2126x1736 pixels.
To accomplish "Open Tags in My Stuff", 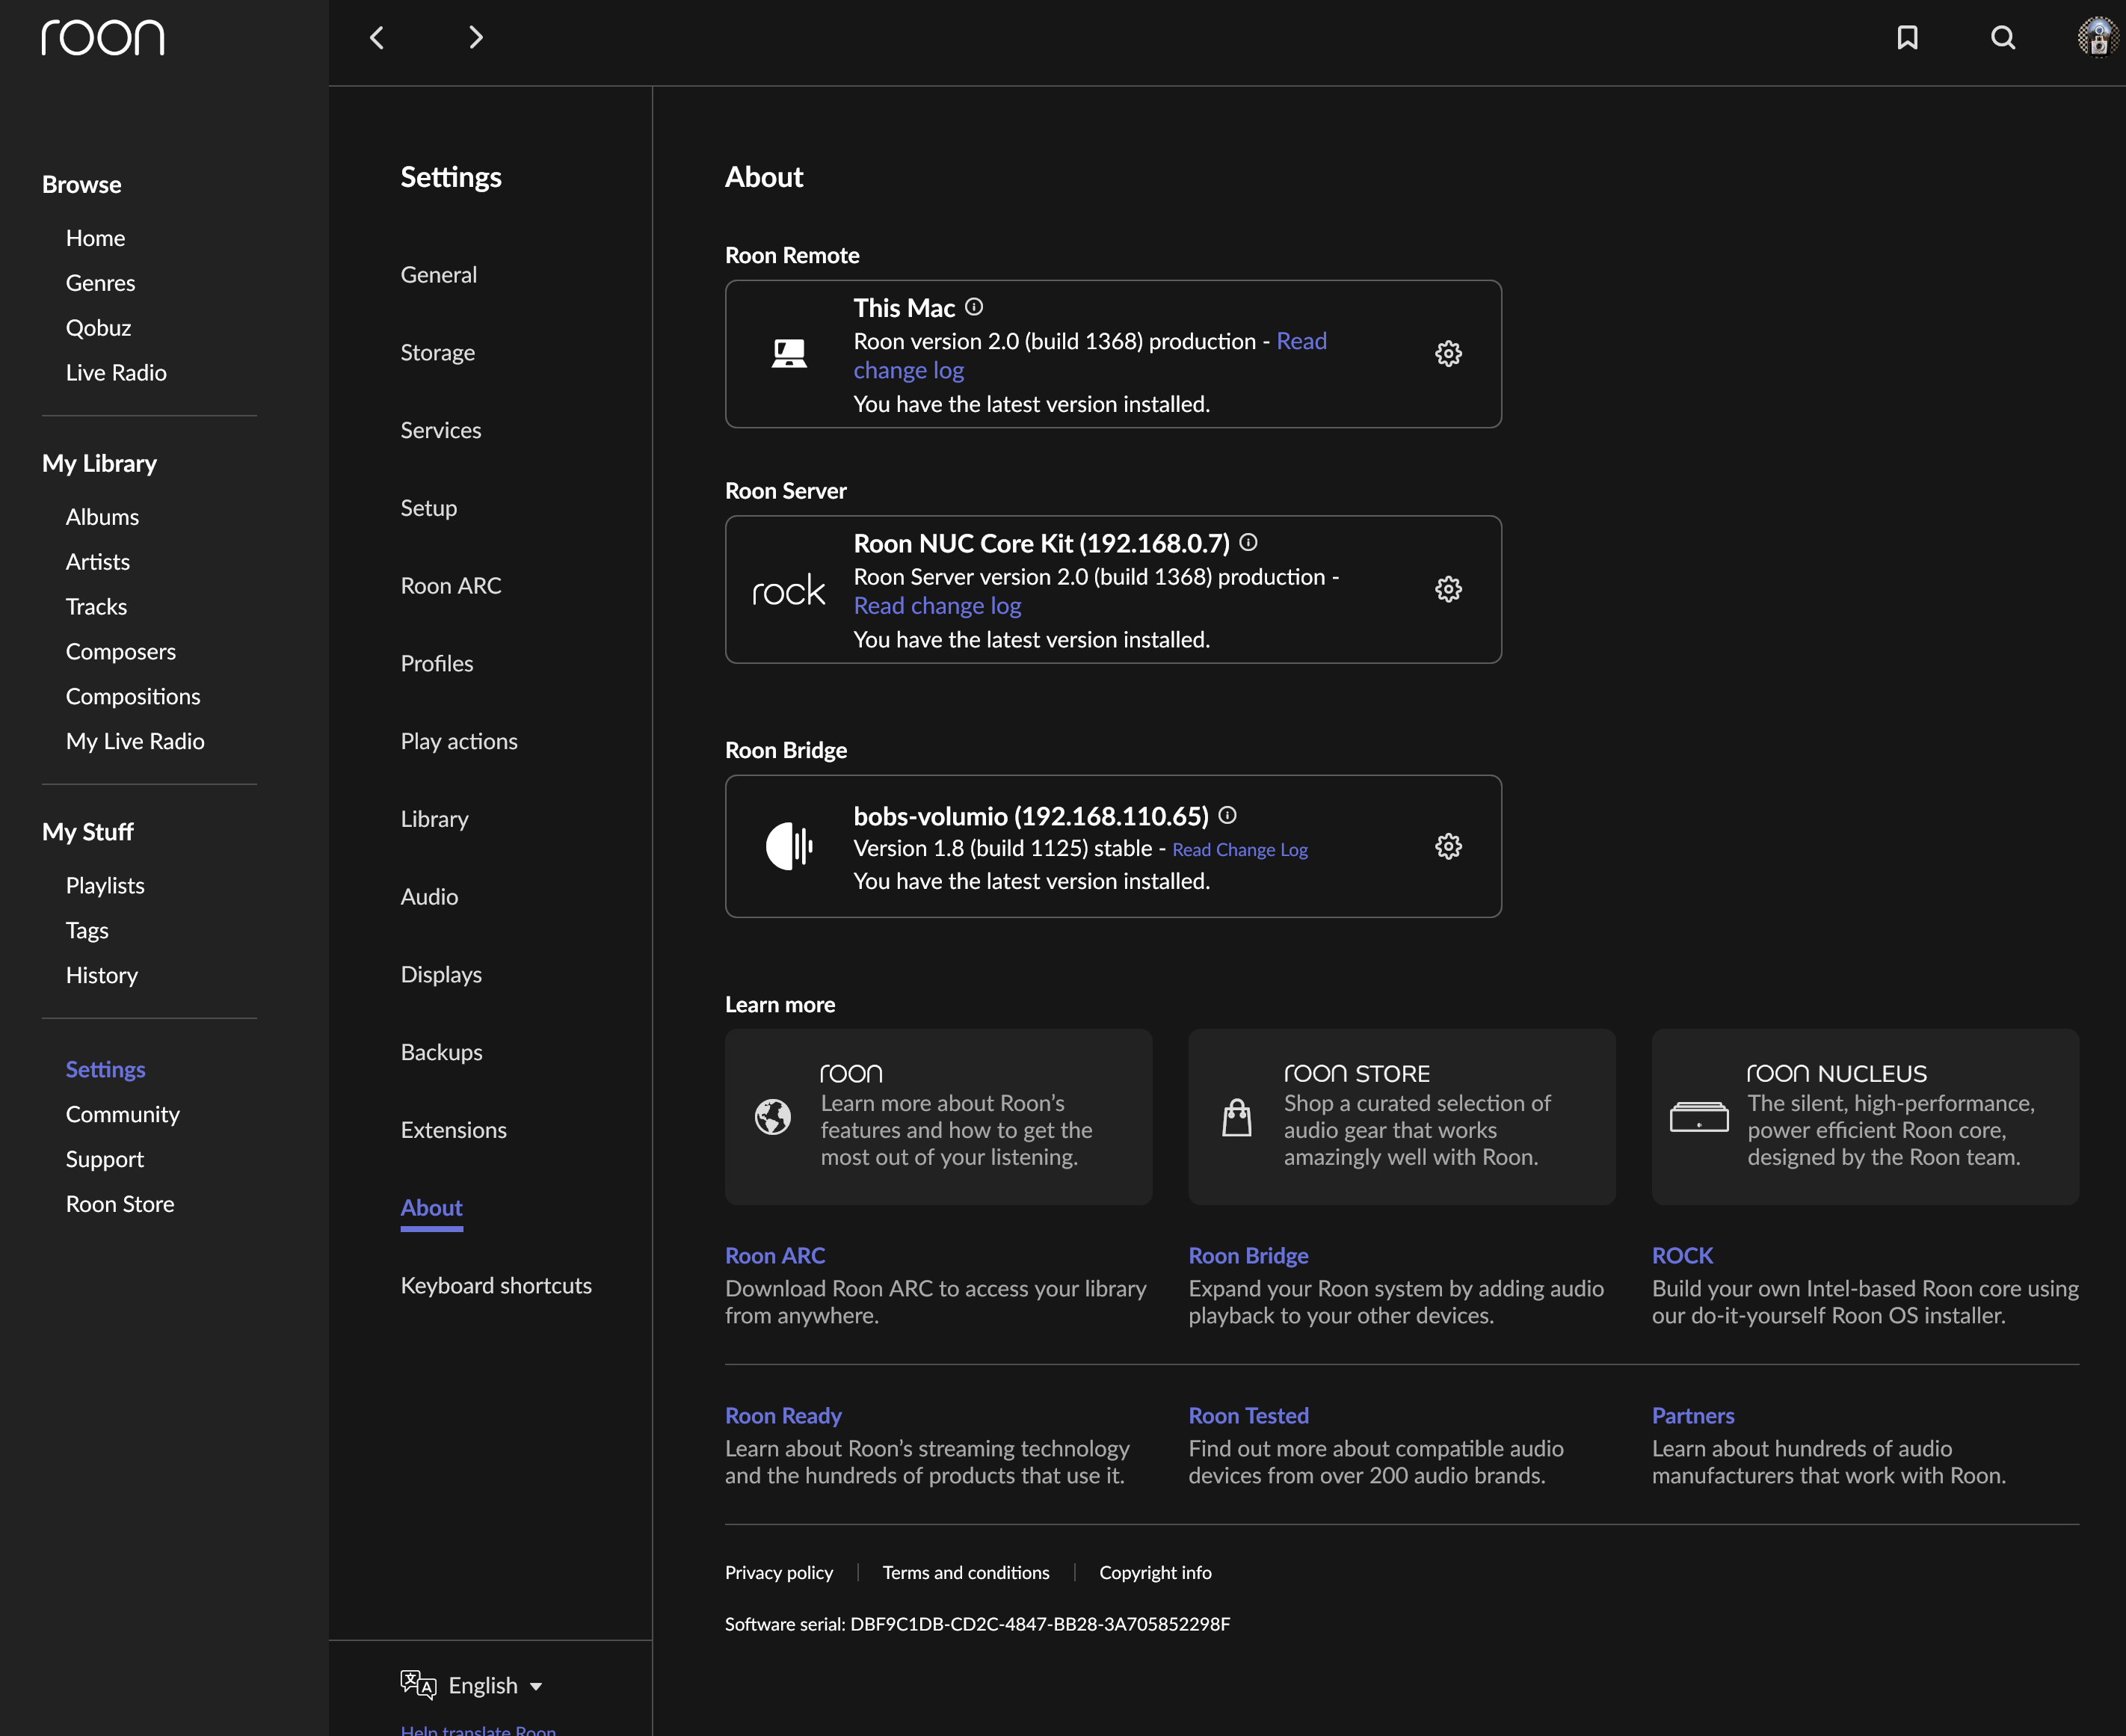I will point(87,931).
